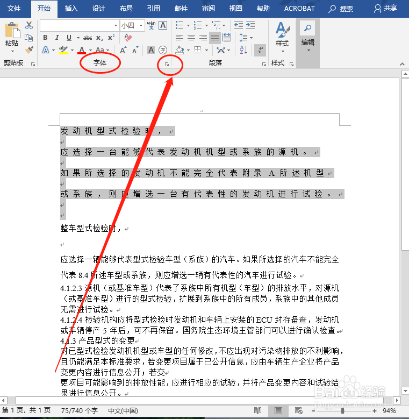Image resolution: width=409 pixels, height=419 pixels.
Task: Click zoom in plus button
Action: click(x=375, y=411)
